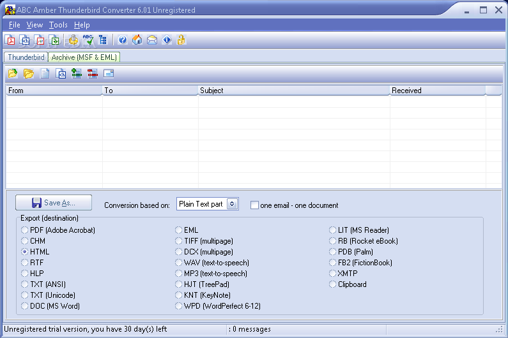
Task: Select TXT (Unicode) export option
Action: coord(49,295)
